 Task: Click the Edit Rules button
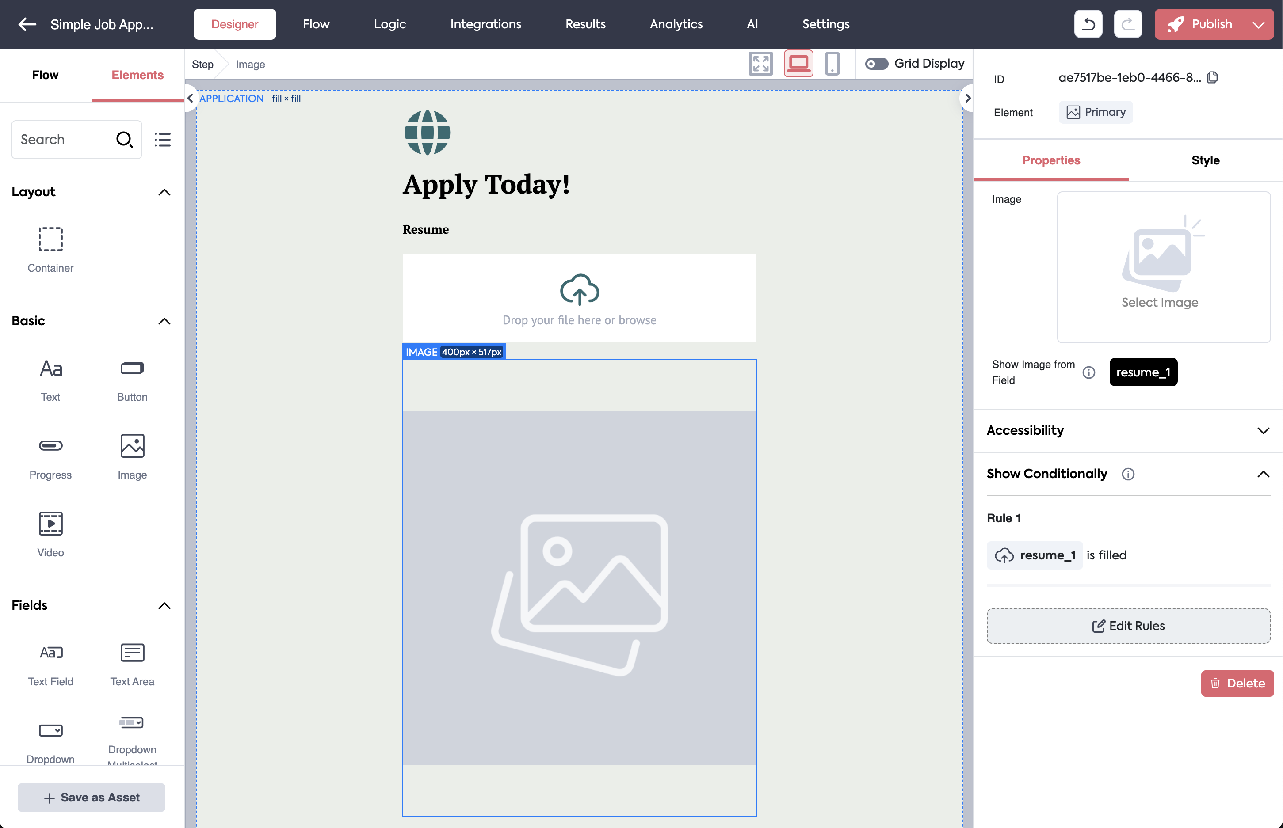point(1128,626)
